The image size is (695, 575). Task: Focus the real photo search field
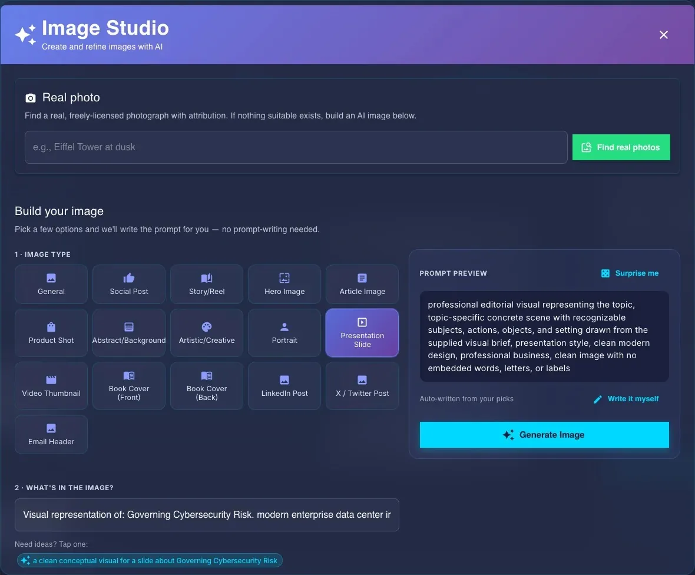pos(296,147)
